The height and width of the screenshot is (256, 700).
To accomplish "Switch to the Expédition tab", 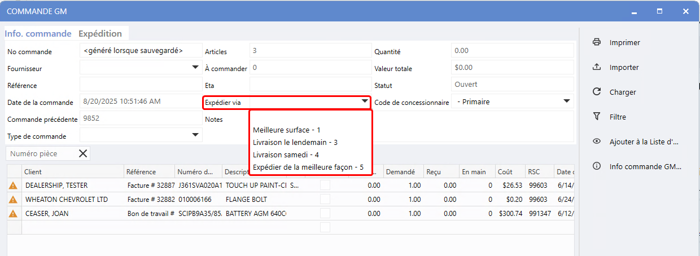I will (x=100, y=34).
